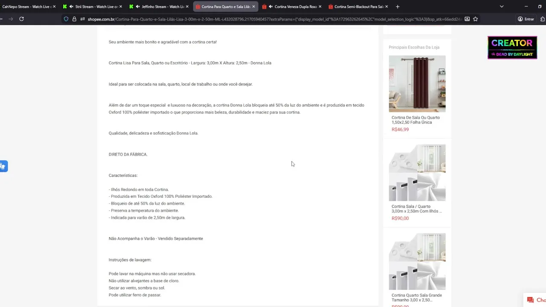This screenshot has height=307, width=546.
Task: Click the R$90,00 price
Action: point(400,218)
